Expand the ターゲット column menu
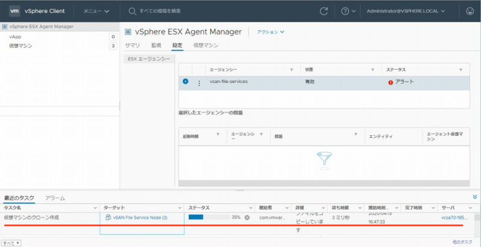The width and height of the screenshot is (481, 247). point(180,208)
